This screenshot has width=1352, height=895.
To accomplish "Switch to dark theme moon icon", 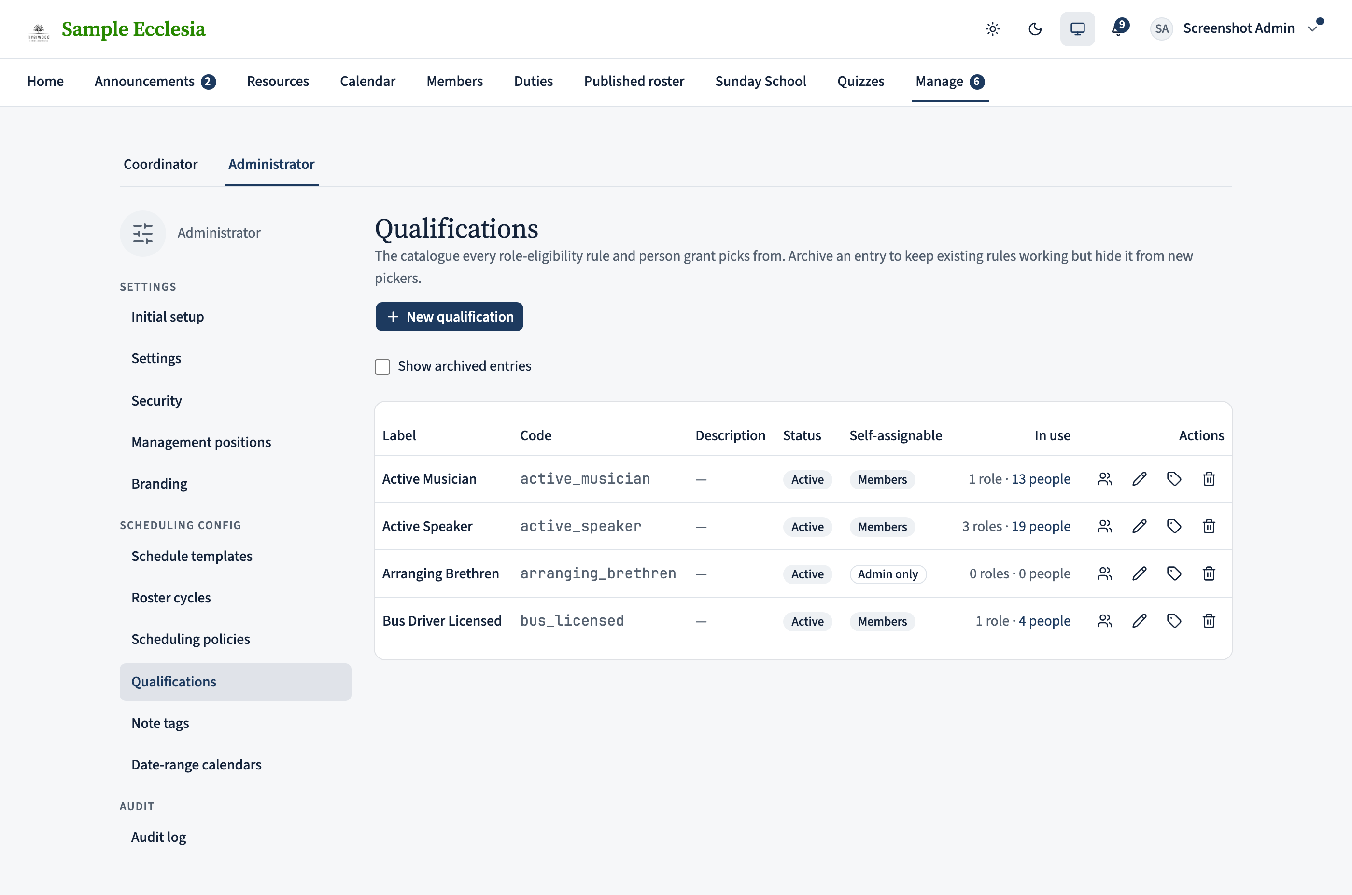I will (1035, 28).
